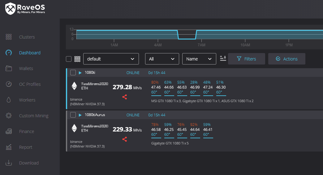Open OC Profiles in the sidebar

30,84
